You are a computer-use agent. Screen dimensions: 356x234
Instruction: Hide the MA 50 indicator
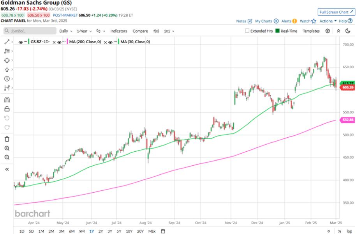(x=110, y=42)
